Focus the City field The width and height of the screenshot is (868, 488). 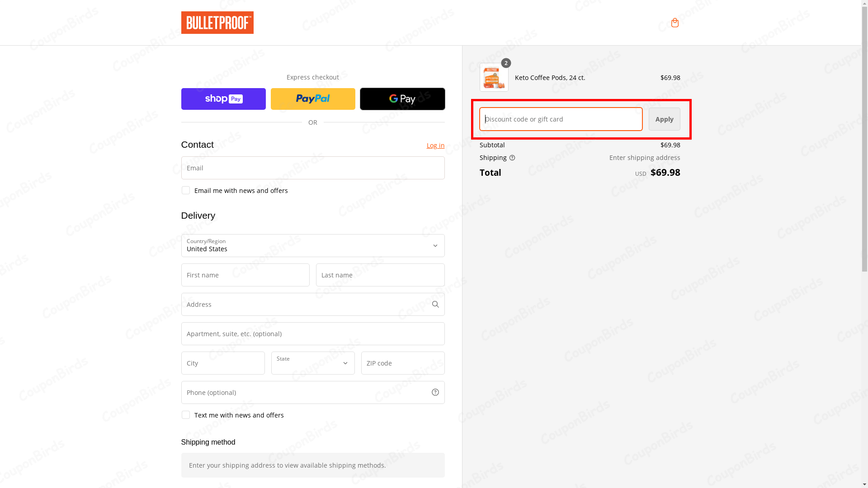[223, 363]
